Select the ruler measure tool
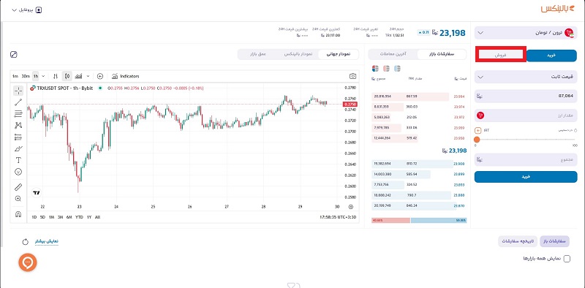The width and height of the screenshot is (585, 288). coord(18,187)
